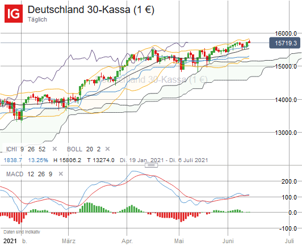The width and height of the screenshot is (302, 246).
Task: Click the 13000.0 price axis label
Action: click(286, 133)
